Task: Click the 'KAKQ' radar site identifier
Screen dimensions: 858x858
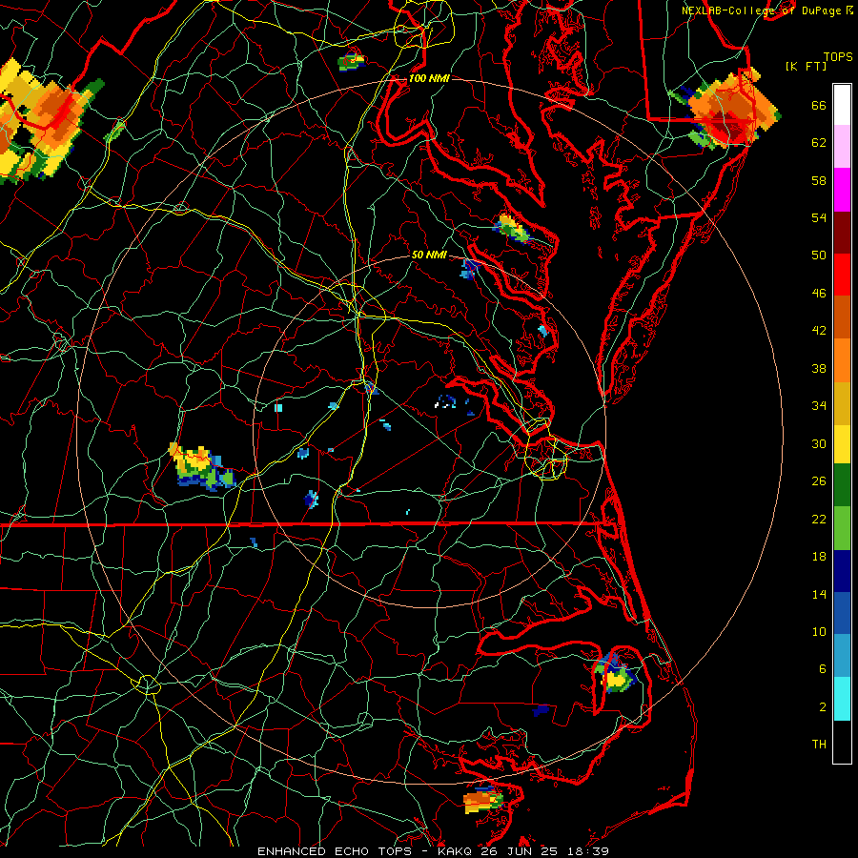Action: coord(457,851)
